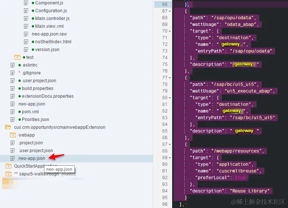Click "Reuse Library" description text

pyautogui.click(x=250, y=191)
